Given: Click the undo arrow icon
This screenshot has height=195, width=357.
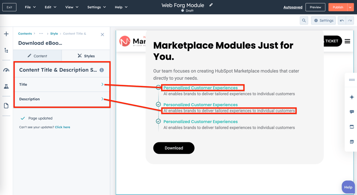Looking at the screenshot, I should (x=342, y=21).
